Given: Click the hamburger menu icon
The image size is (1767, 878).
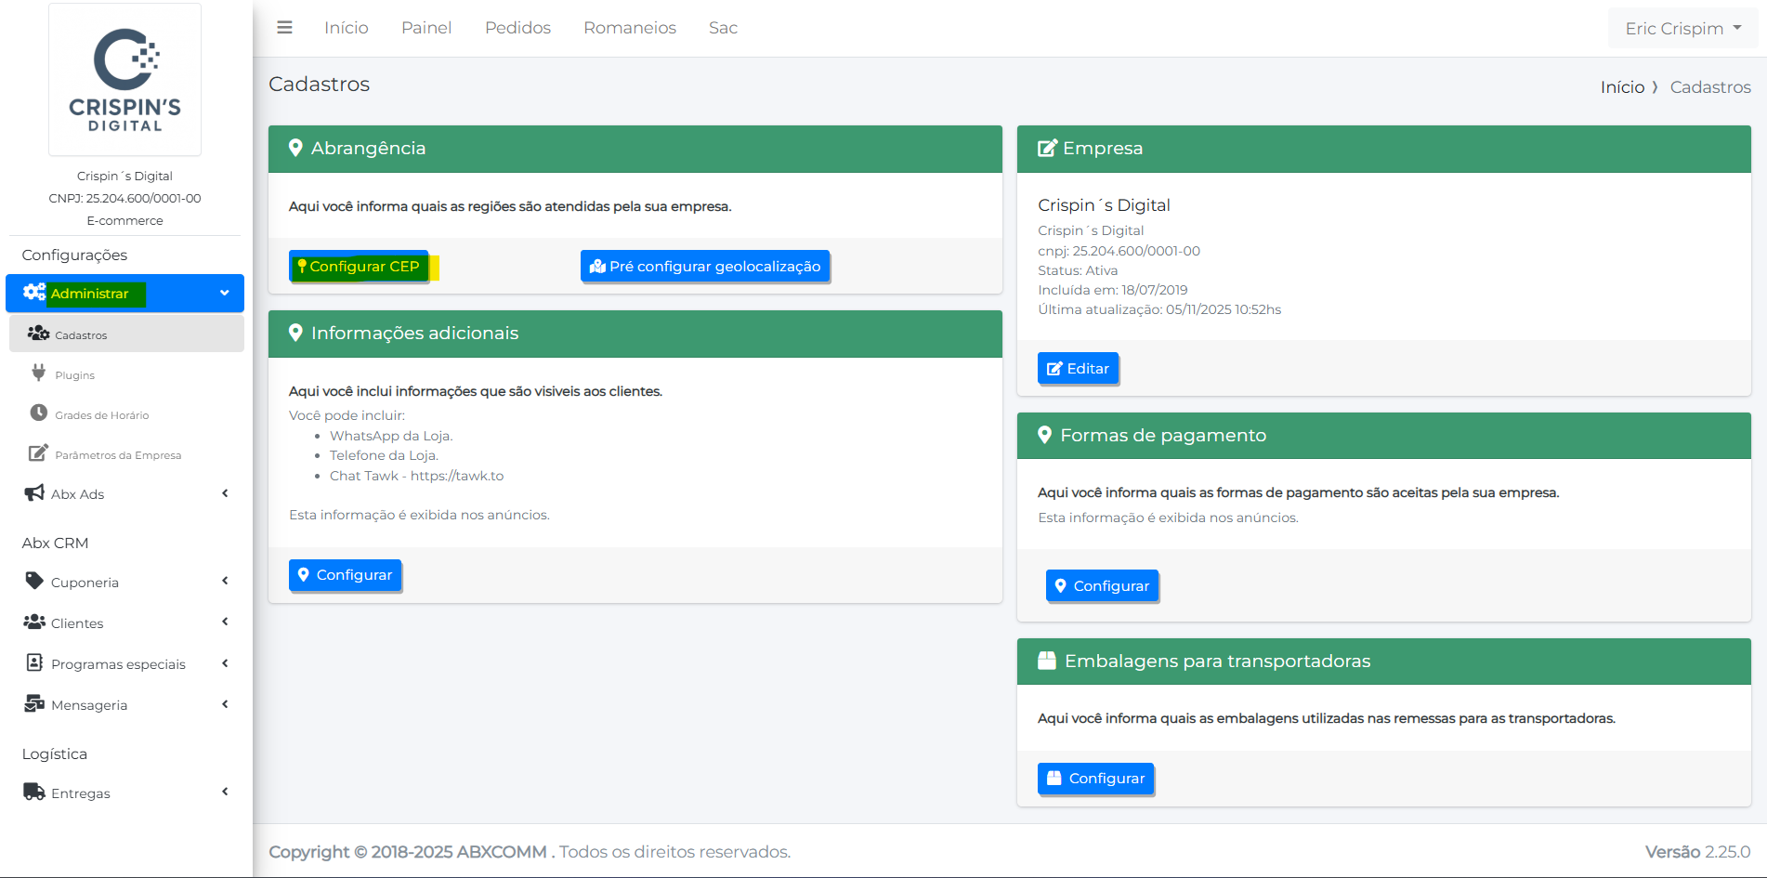Looking at the screenshot, I should click(284, 28).
